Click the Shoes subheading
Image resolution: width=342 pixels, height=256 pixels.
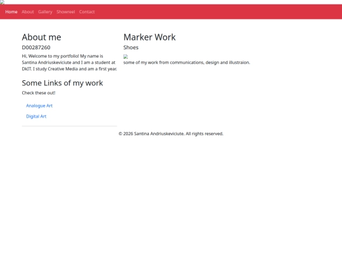click(x=131, y=47)
